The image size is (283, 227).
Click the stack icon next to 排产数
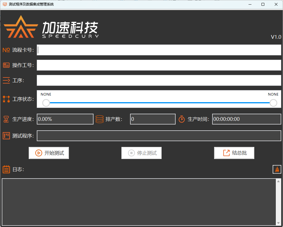point(100,119)
